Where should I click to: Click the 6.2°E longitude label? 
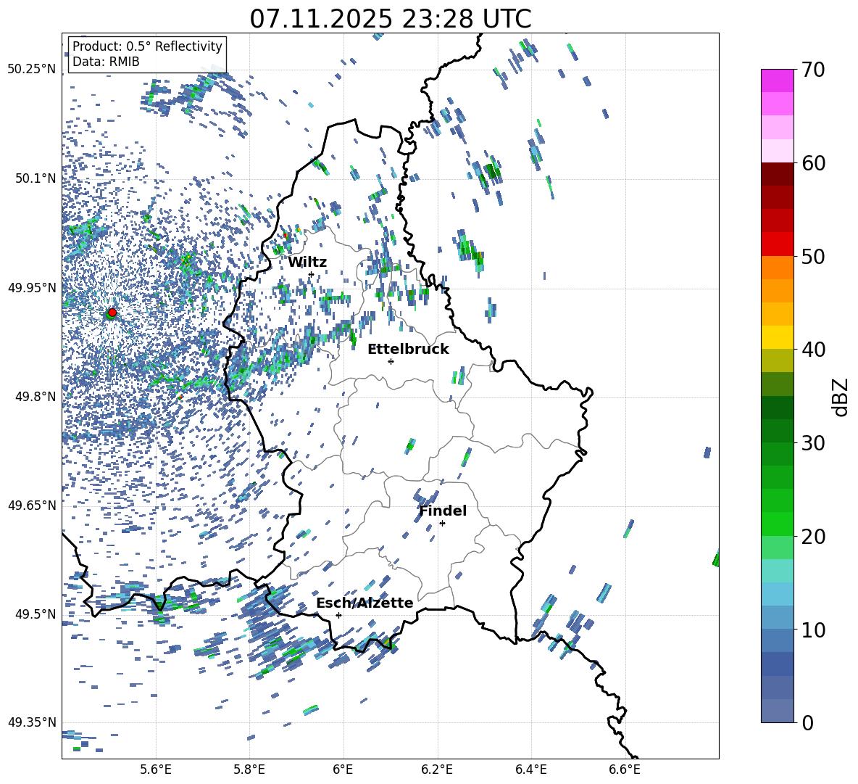[437, 769]
